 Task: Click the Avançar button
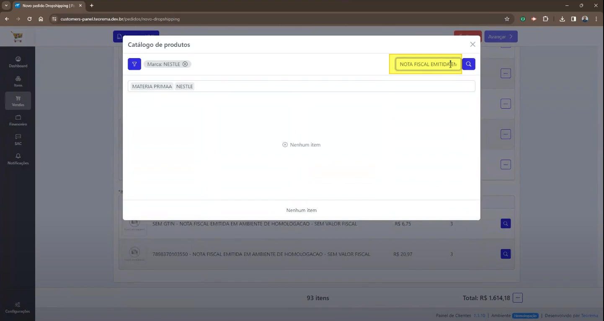point(501,37)
